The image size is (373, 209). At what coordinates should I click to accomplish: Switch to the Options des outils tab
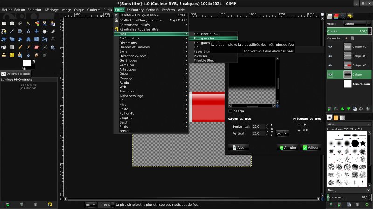16,74
